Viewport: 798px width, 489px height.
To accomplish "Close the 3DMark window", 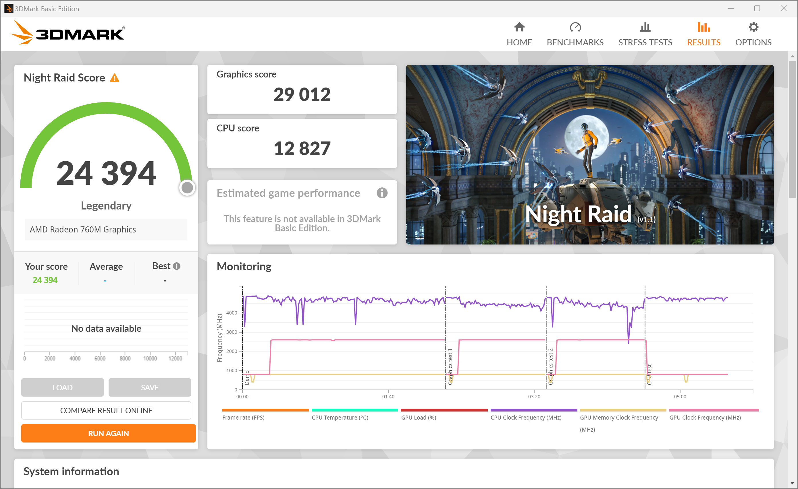I will pyautogui.click(x=784, y=8).
